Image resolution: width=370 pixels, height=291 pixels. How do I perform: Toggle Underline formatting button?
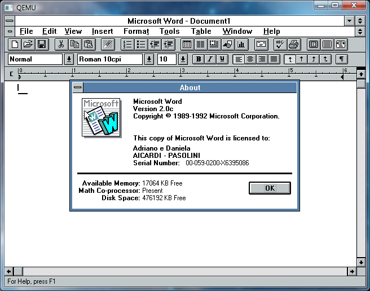pyautogui.click(x=223, y=59)
